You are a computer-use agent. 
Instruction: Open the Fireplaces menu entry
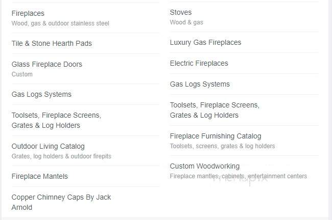[x=28, y=13]
